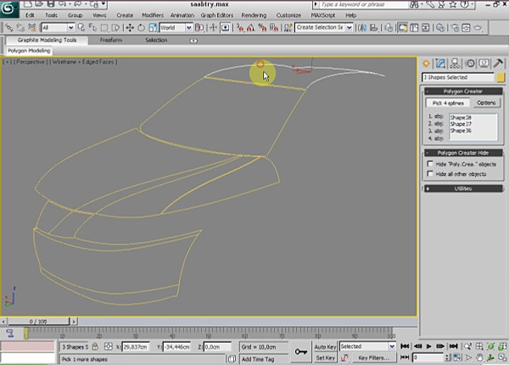Open Edit Named Selection Sets icon
This screenshot has height=365, width=509.
pyautogui.click(x=288, y=28)
